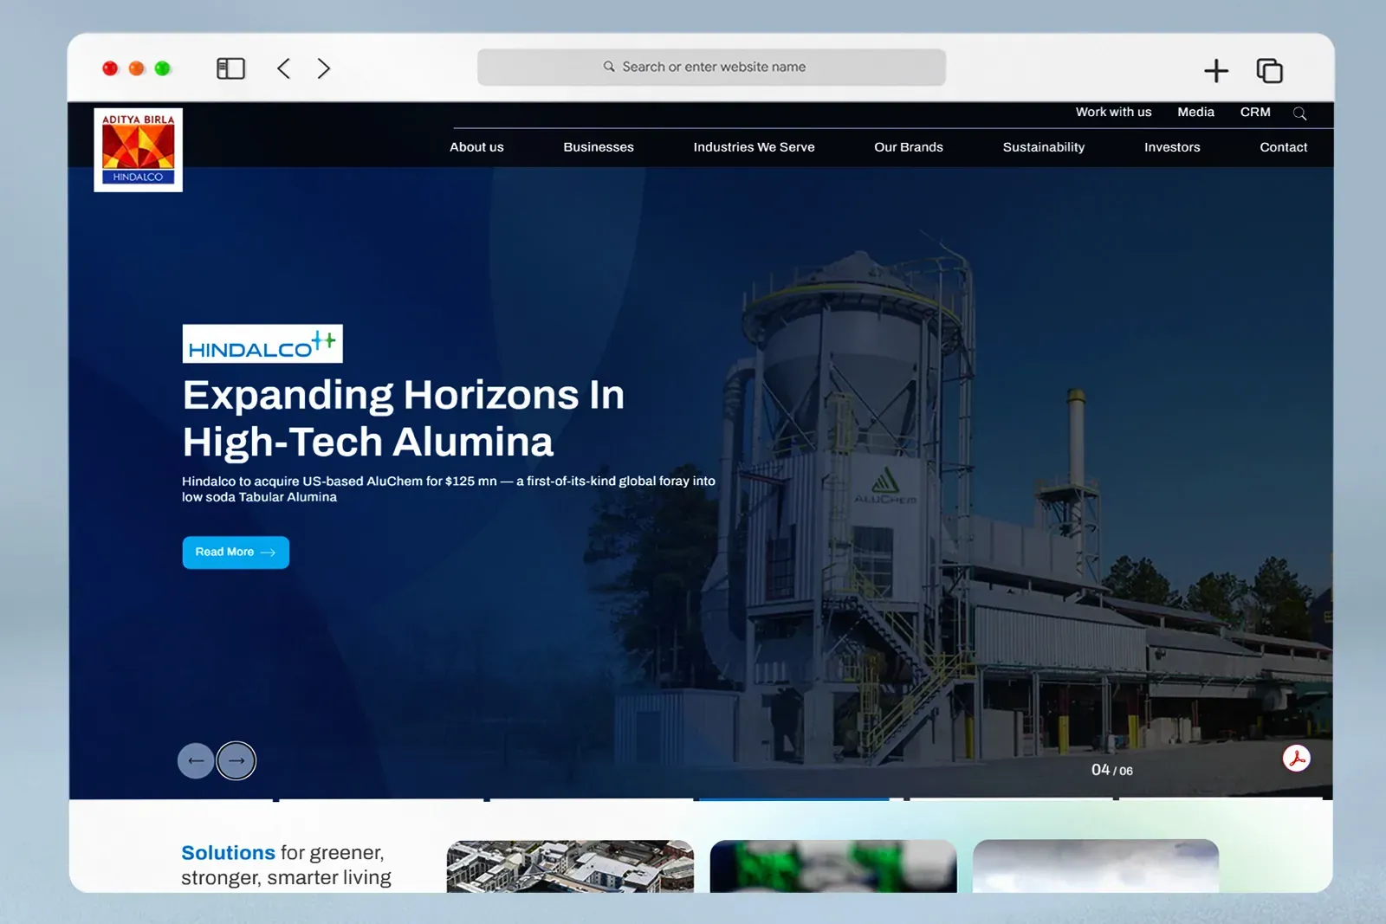Viewport: 1386px width, 924px height.
Task: Click the magnifier icon in address bar
Action: tap(609, 67)
